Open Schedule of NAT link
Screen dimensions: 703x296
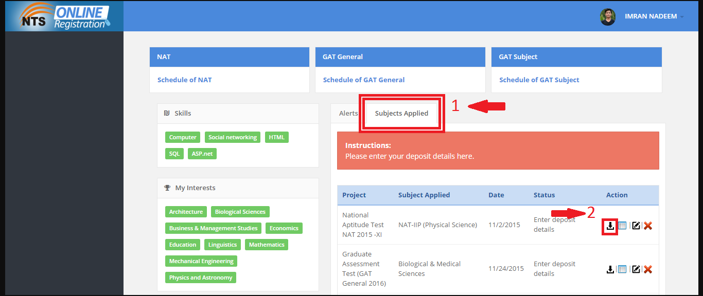[184, 80]
